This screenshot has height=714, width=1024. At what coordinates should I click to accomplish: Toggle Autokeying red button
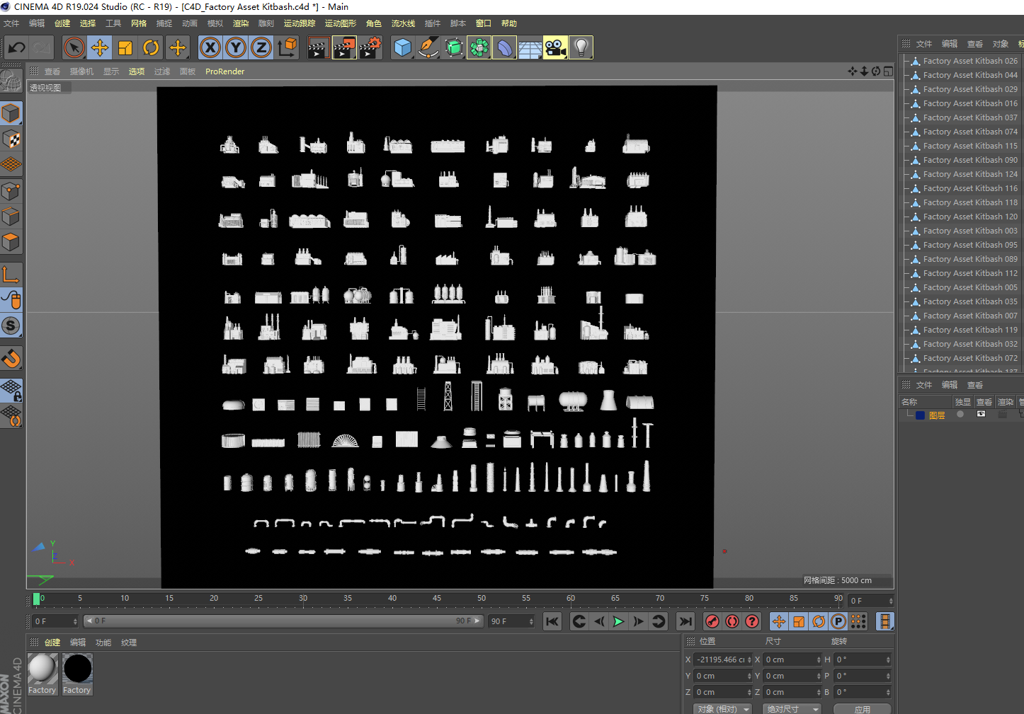(x=732, y=621)
